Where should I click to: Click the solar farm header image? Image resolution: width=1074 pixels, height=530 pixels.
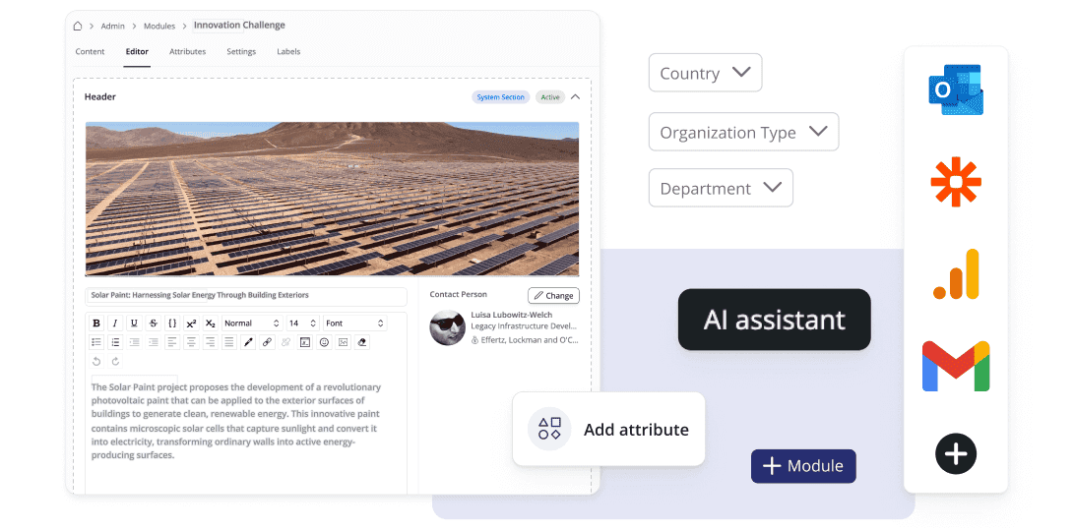coord(332,199)
